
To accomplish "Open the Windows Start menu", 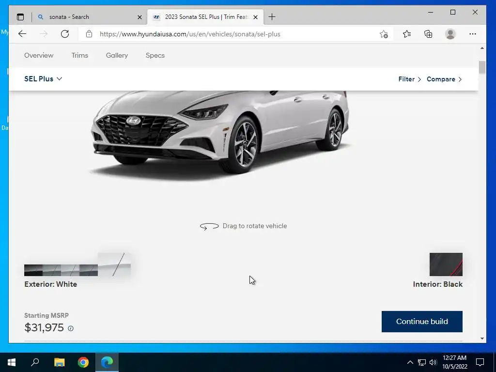I will 12,362.
